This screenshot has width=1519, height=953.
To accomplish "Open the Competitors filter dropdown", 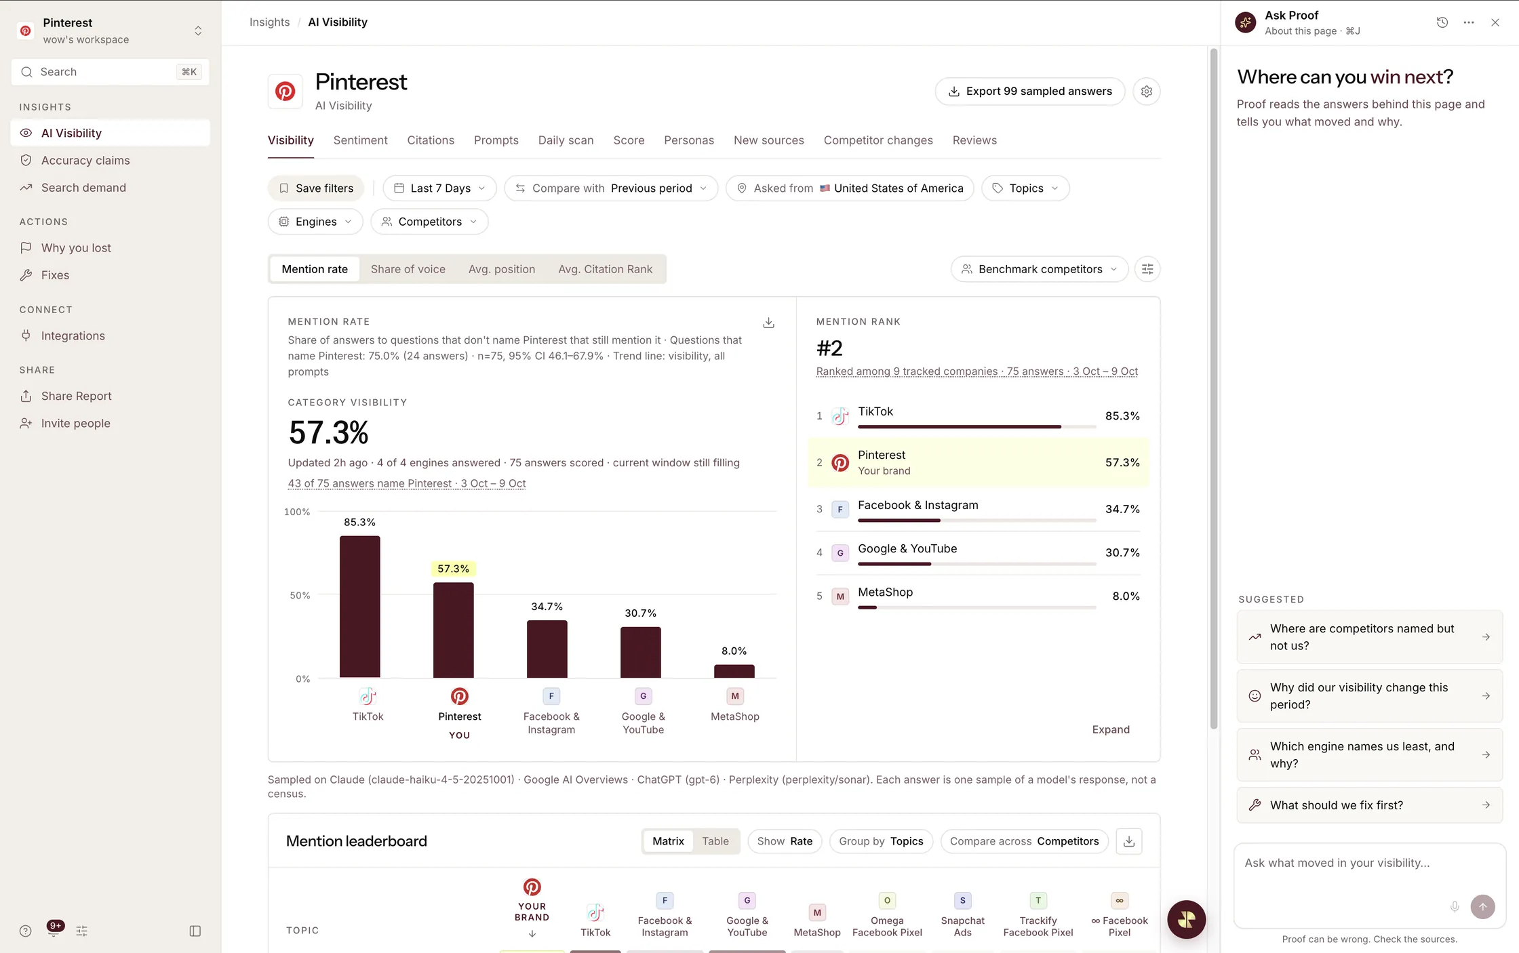I will click(429, 222).
